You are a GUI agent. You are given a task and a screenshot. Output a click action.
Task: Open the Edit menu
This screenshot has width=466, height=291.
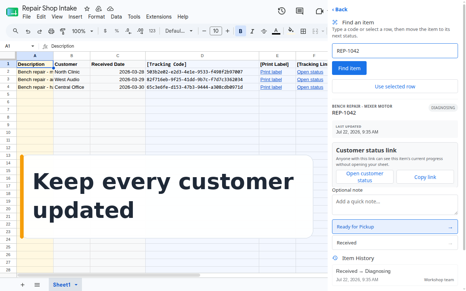41,17
